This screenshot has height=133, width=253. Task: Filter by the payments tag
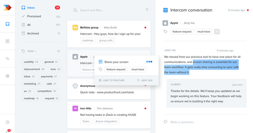point(49,77)
